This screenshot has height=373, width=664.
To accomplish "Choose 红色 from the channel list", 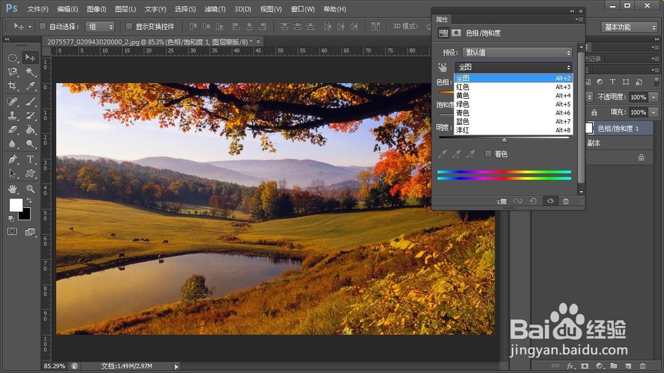I will [513, 87].
